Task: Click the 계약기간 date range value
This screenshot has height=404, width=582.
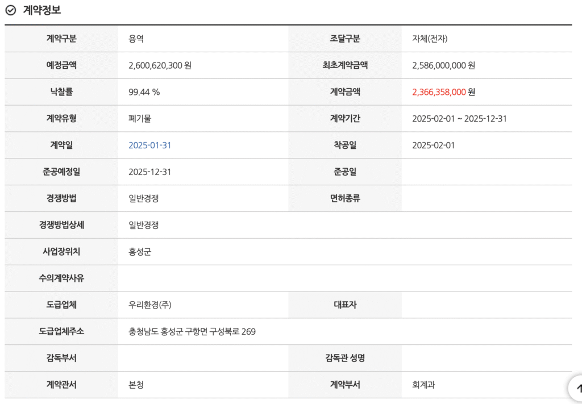Action: (459, 119)
